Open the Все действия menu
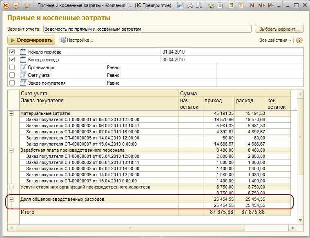The width and height of the screenshot is (310, 238). 275,40
